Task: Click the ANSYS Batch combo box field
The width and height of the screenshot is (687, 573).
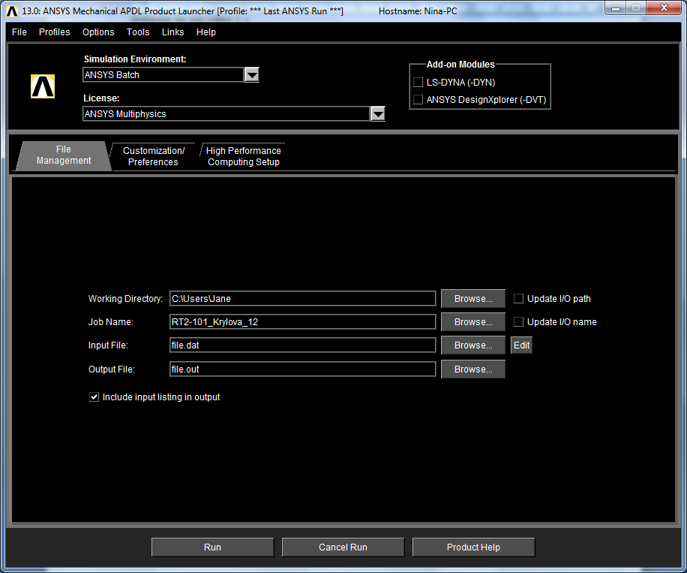Action: pyautogui.click(x=163, y=75)
